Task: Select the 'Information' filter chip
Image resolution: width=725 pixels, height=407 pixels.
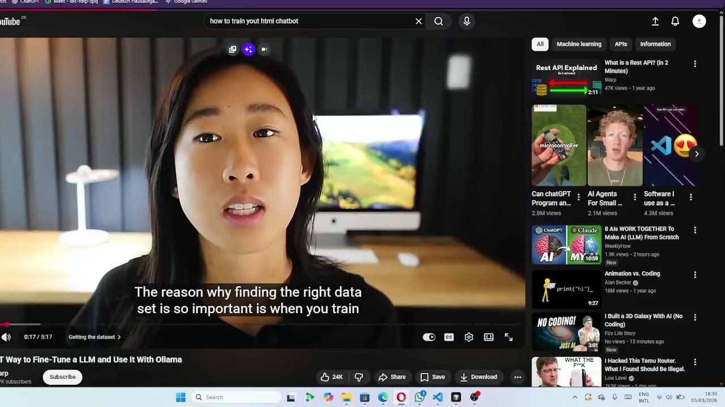Action: tap(655, 44)
